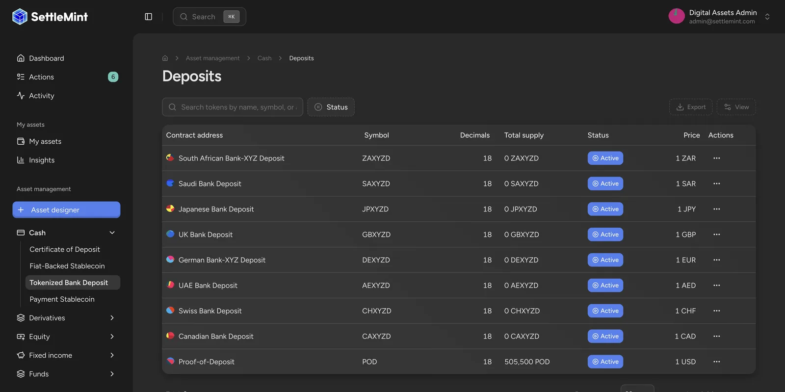Click the Asset designer button
This screenshot has width=785, height=392.
(66, 209)
